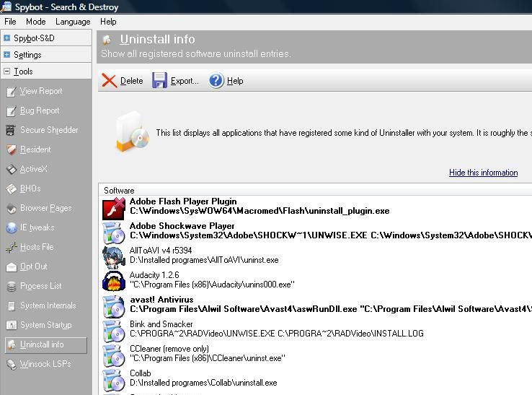532x395 pixels.
Task: Click the Adobe Shockwave Player installer icon
Action: click(x=114, y=233)
